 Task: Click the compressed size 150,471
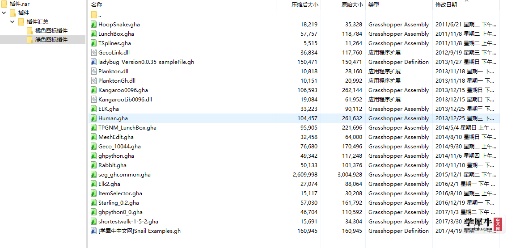(308, 62)
